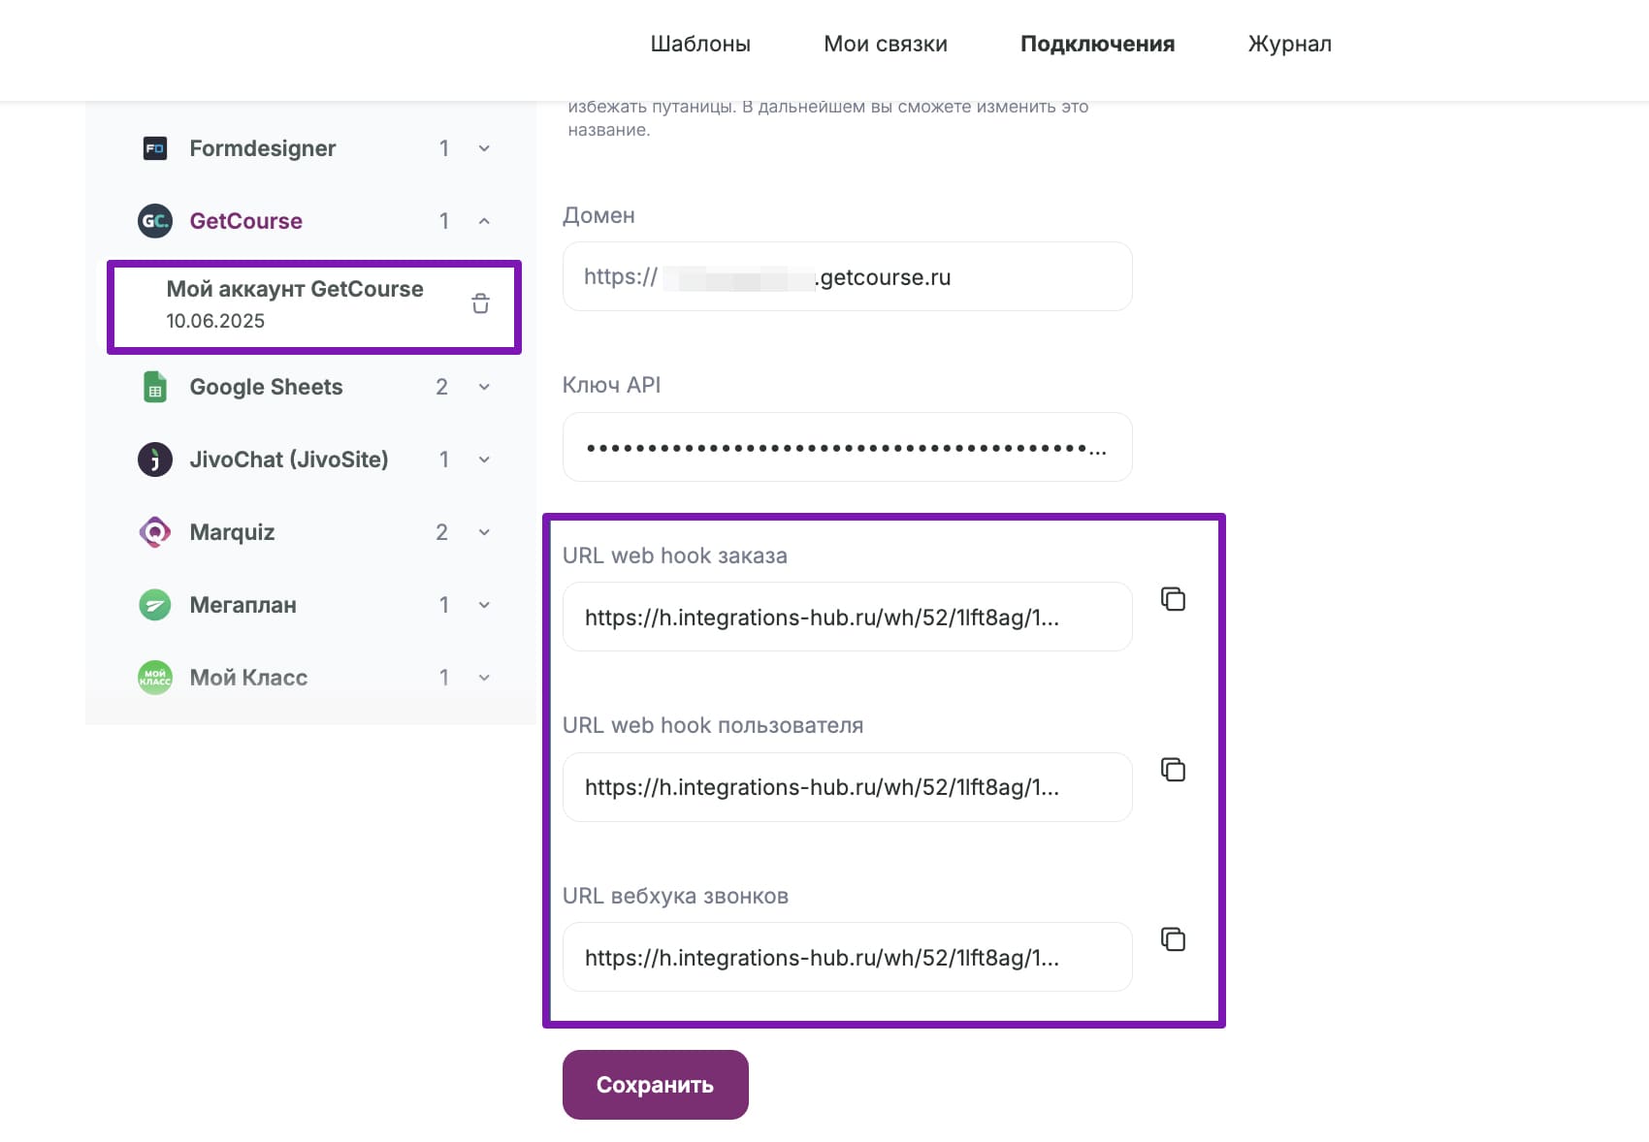Click the URL вебхука звонков field
This screenshot has width=1649, height=1142.
848,957
